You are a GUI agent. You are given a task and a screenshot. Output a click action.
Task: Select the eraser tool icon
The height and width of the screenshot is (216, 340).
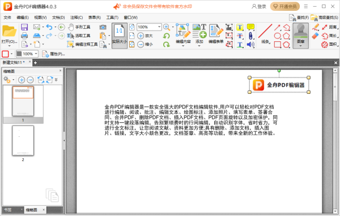(316, 36)
